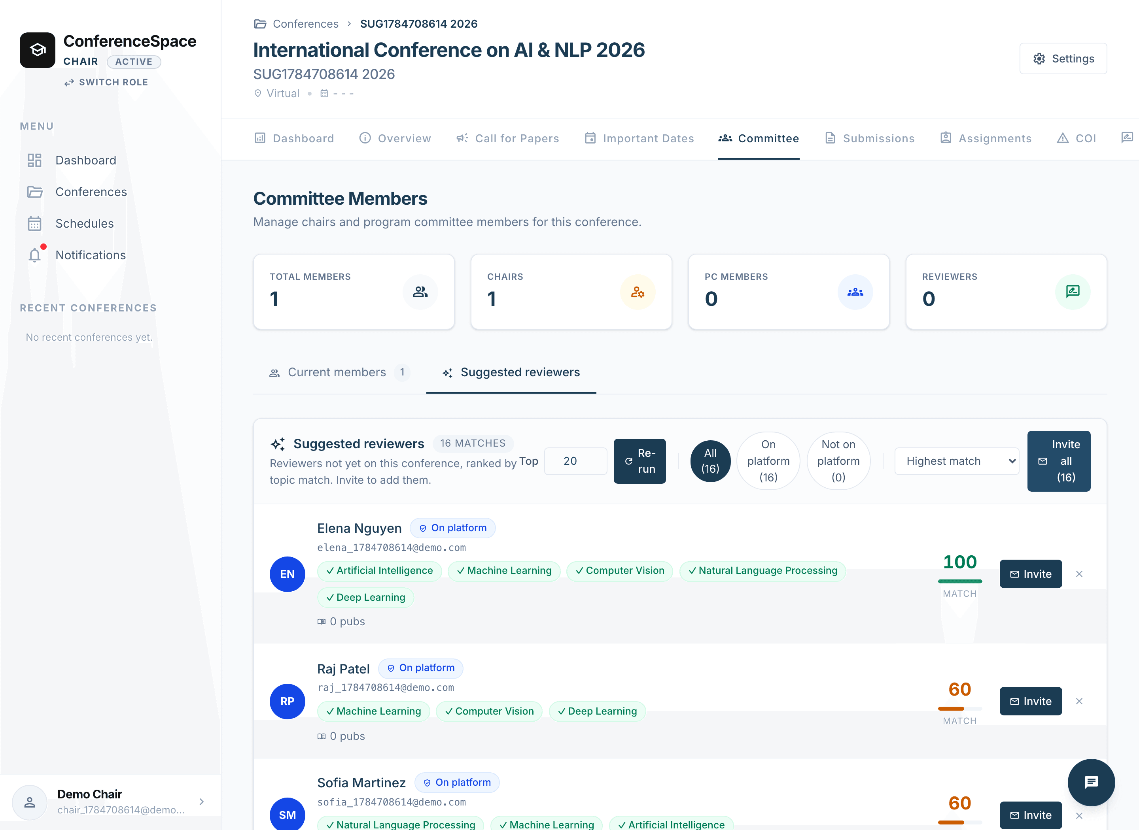Open the Highest match sort dropdown
Viewport: 1139px width, 830px height.
click(957, 461)
